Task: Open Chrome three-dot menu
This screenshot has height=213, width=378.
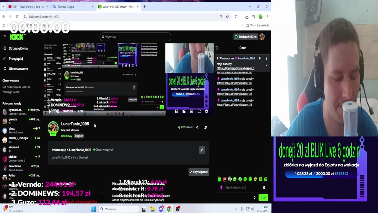Action: [x=267, y=17]
